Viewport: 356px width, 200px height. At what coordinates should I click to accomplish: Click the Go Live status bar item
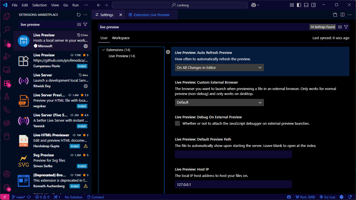pos(327,197)
